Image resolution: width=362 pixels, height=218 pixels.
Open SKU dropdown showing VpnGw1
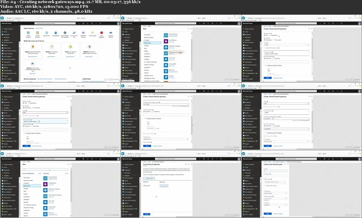pyautogui.click(x=286, y=45)
